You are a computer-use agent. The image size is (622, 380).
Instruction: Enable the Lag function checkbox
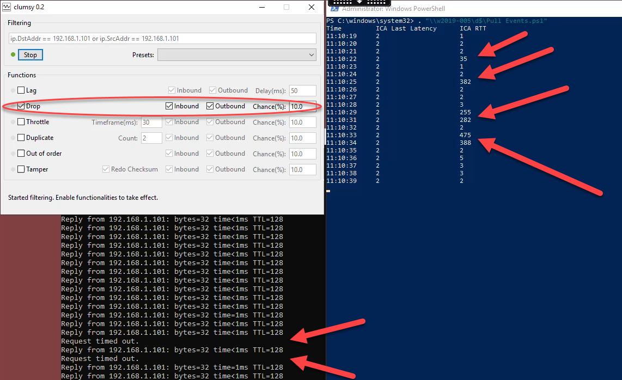[x=21, y=90]
